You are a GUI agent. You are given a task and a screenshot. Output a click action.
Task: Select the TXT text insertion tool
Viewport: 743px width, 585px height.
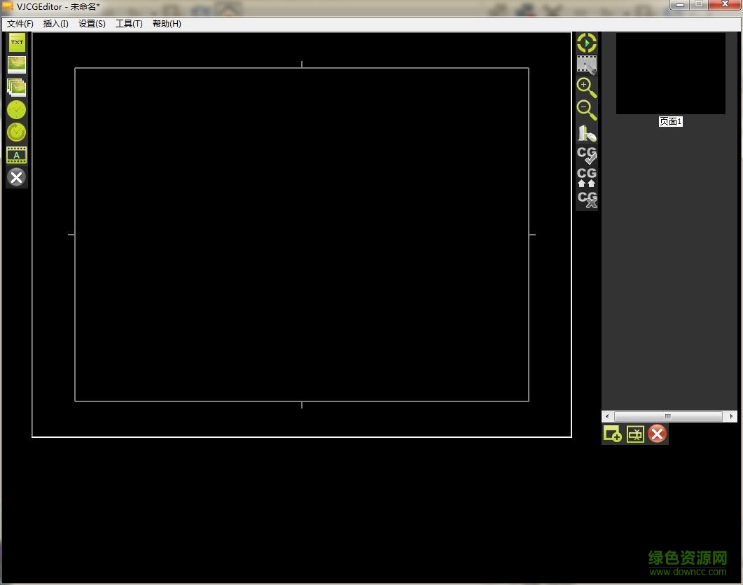tap(17, 43)
